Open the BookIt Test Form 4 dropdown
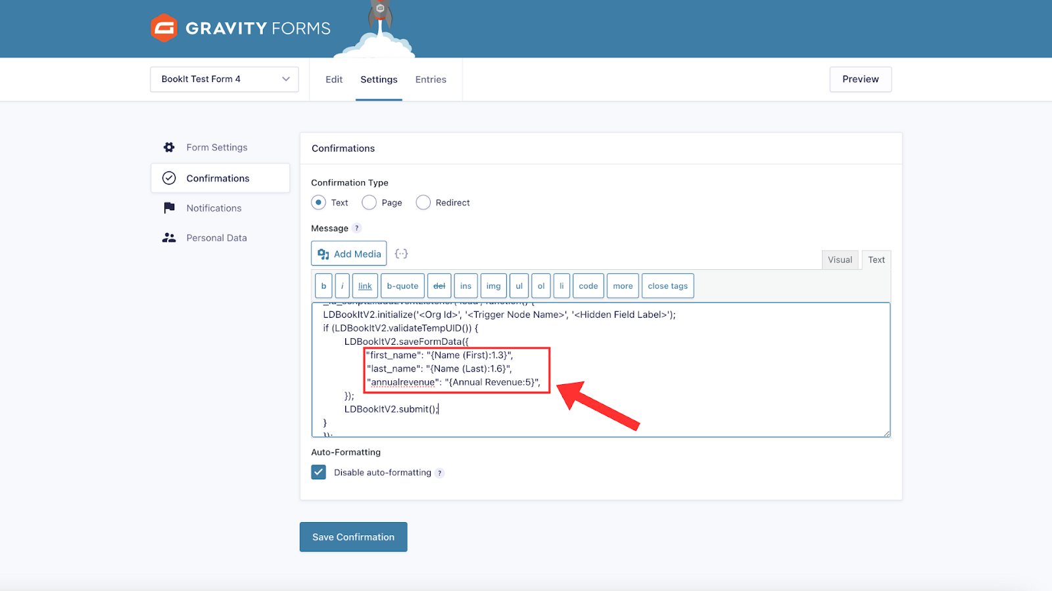Viewport: 1052px width, 591px height. (x=224, y=79)
